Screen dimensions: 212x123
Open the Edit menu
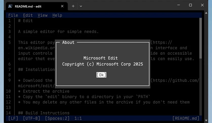tap(28, 15)
